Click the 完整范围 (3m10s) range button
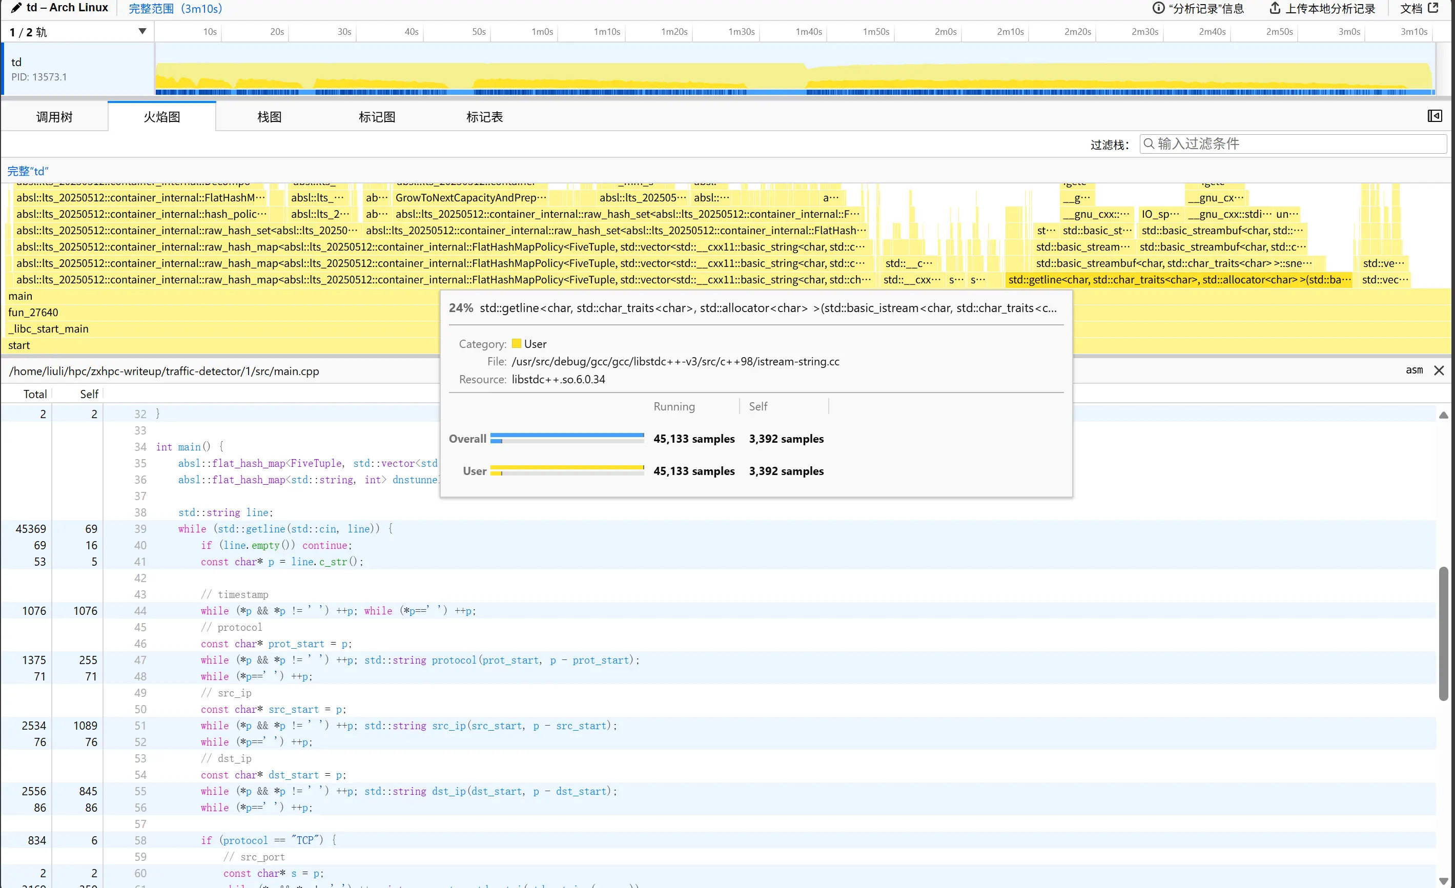 (175, 8)
